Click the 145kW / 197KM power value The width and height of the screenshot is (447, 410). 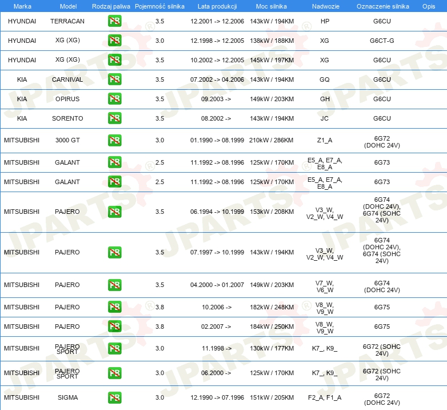[272, 60]
